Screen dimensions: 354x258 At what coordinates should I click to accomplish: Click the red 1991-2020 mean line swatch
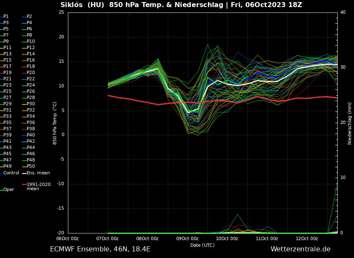[24, 184]
